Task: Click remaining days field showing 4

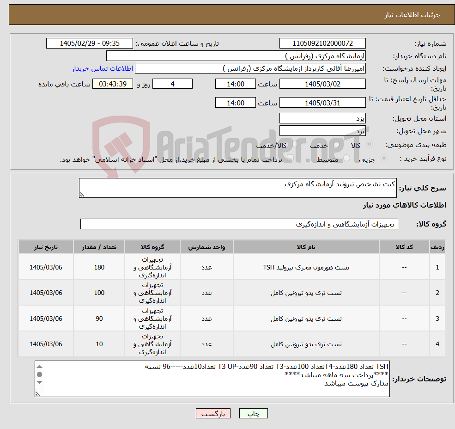Action: click(x=173, y=84)
